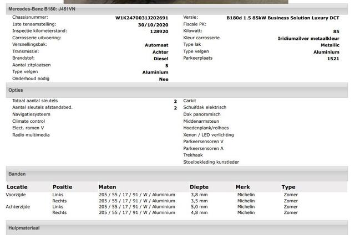
Task: Click Michelin in the 3,8 mm row
Action: coord(246,195)
